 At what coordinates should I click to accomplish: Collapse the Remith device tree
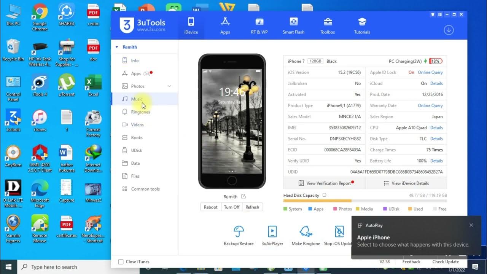point(117,47)
